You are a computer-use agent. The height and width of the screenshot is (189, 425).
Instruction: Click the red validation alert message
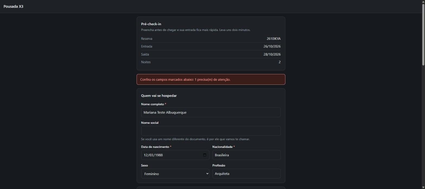click(x=211, y=79)
